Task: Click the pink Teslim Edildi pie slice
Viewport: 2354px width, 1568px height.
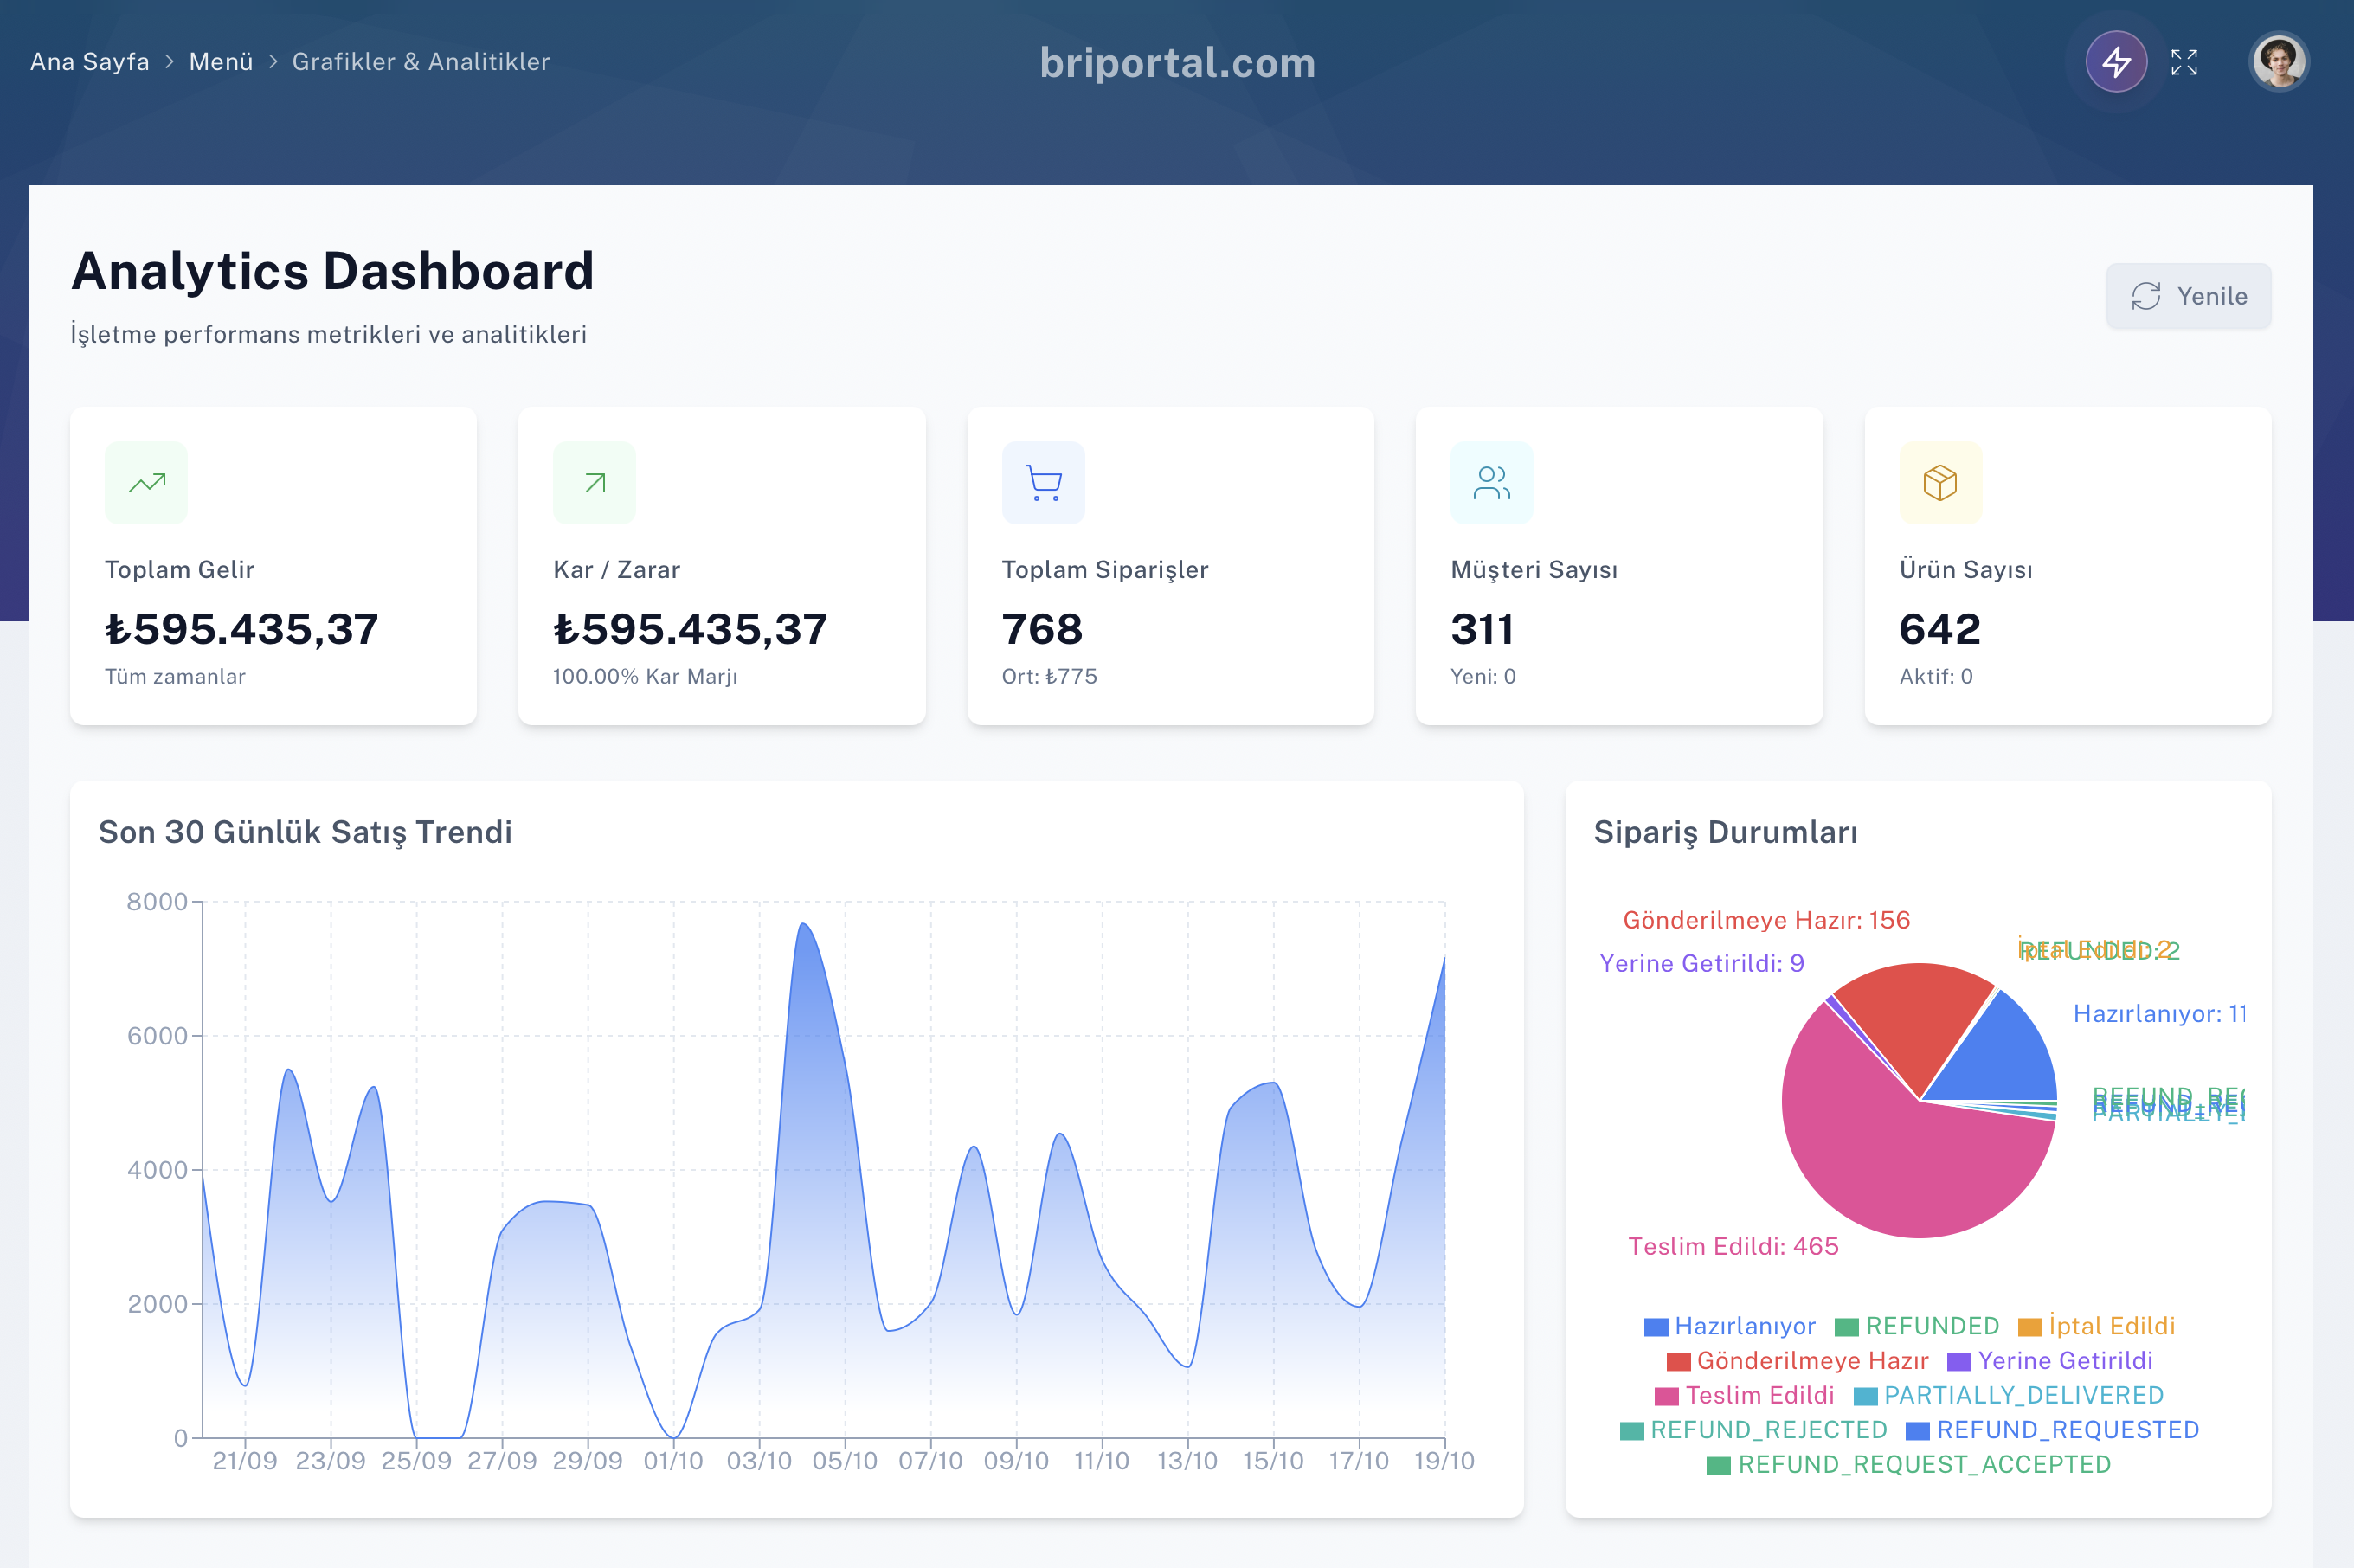Action: tap(1880, 1170)
